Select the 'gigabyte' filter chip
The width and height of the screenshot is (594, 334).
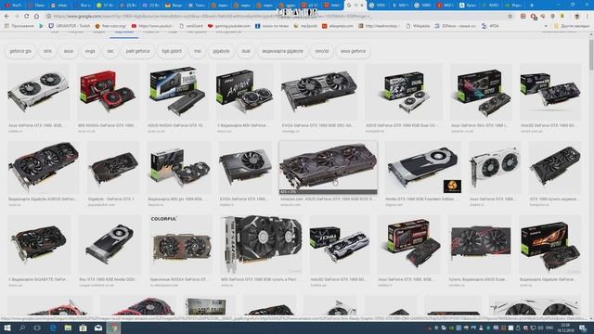click(221, 51)
